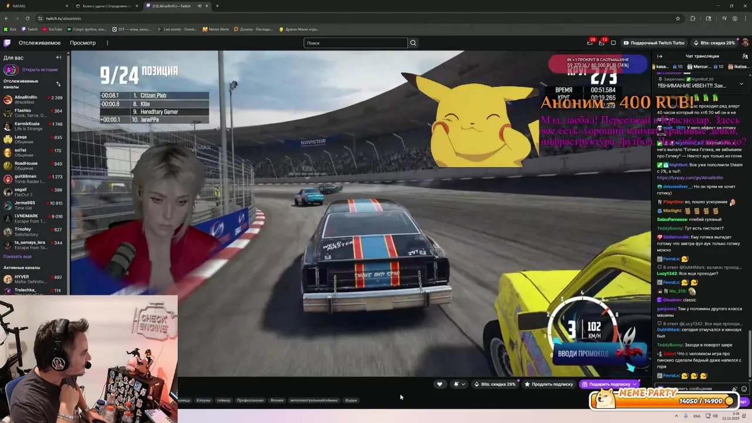
Task: Open the user avatar menu
Action: tap(745, 43)
